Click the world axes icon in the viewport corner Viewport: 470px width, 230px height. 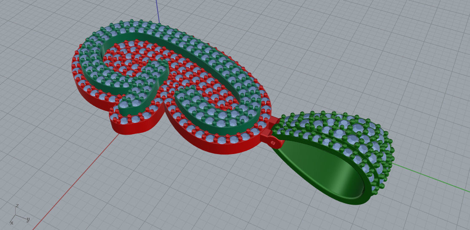click(19, 214)
